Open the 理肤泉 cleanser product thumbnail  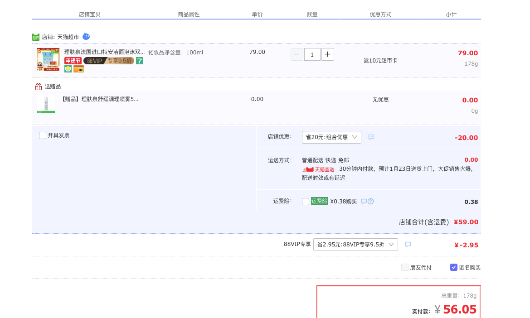48,59
